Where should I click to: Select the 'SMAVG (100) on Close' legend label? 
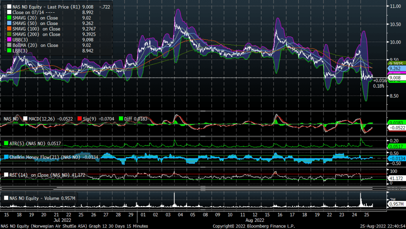click(36, 29)
